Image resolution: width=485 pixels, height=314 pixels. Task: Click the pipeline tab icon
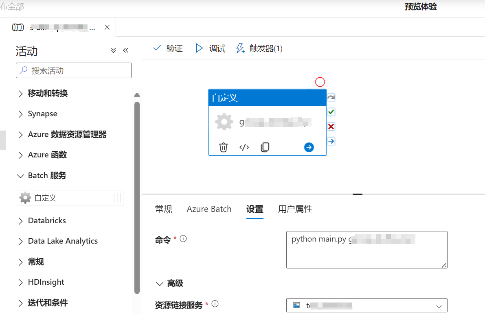click(18, 28)
